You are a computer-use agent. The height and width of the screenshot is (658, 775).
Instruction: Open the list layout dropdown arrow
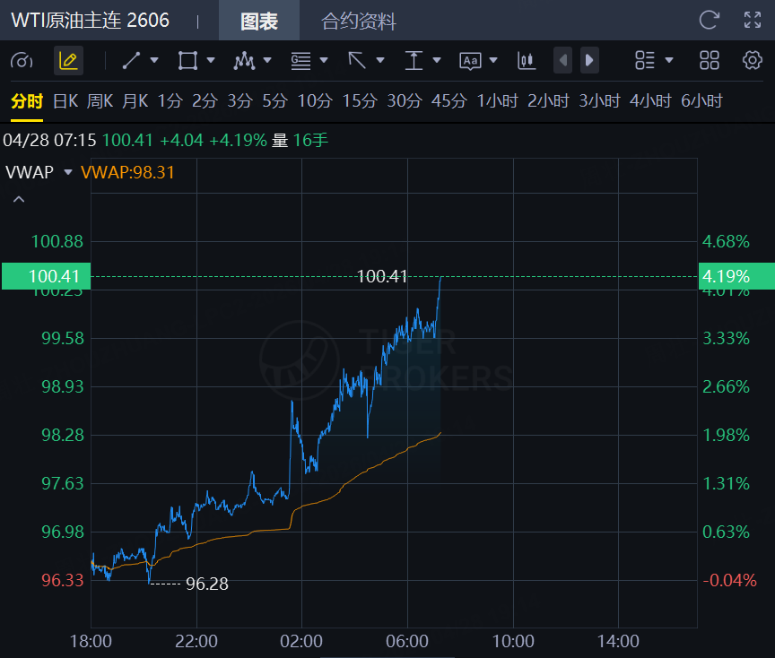(x=669, y=61)
